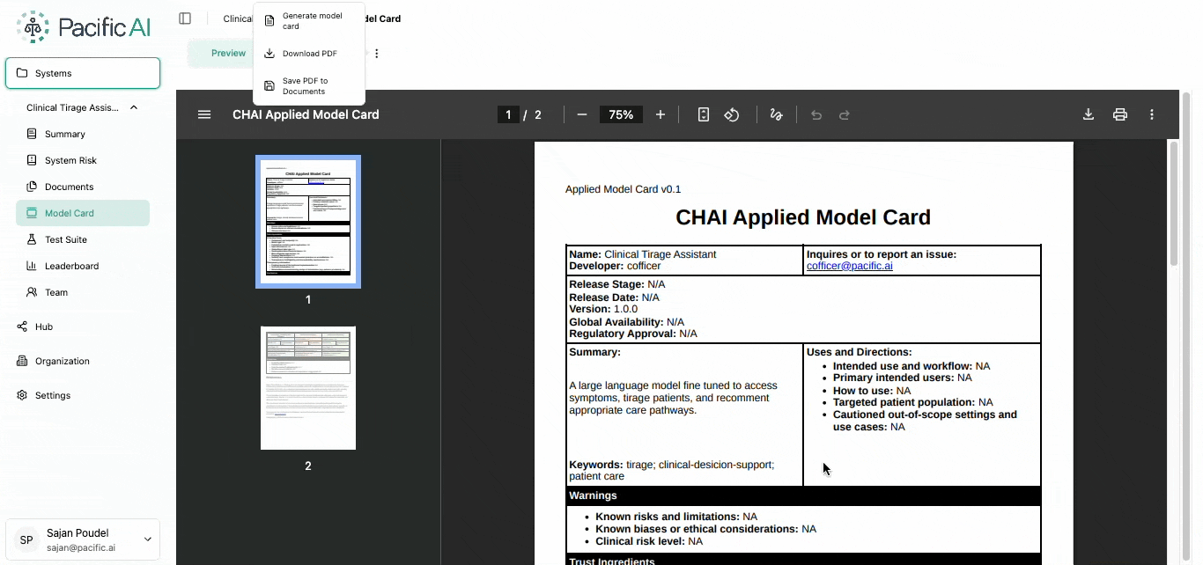
Task: Choose Generate model card from menu
Action: [x=312, y=21]
